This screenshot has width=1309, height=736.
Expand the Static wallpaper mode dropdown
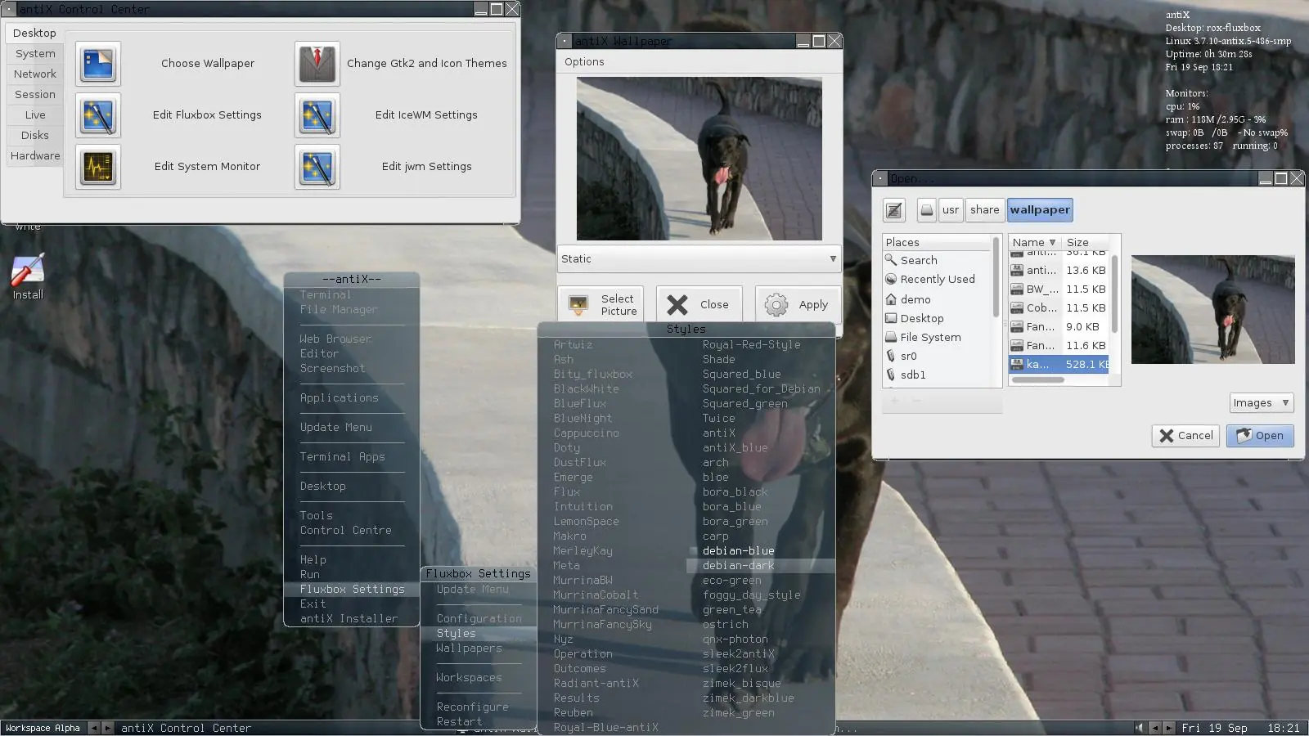tap(699, 258)
